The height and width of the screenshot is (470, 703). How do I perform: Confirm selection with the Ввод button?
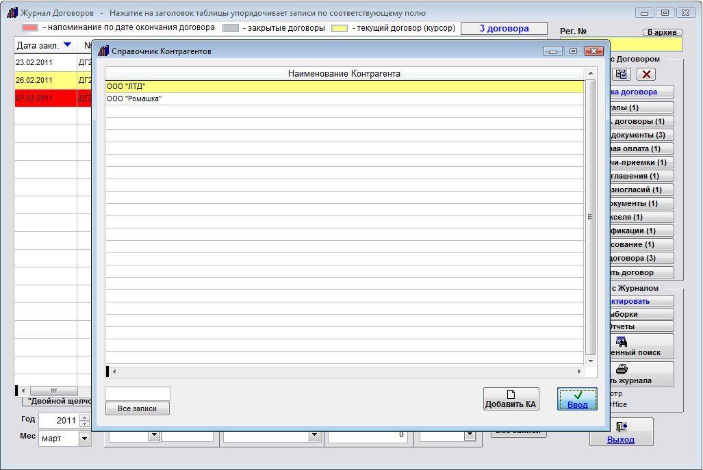(x=577, y=399)
